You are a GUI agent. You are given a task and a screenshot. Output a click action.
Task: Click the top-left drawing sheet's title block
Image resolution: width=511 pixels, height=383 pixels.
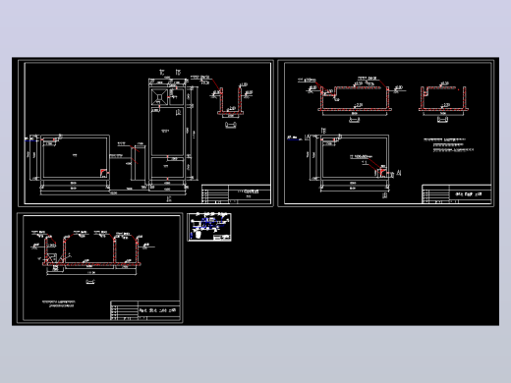pyautogui.click(x=236, y=194)
